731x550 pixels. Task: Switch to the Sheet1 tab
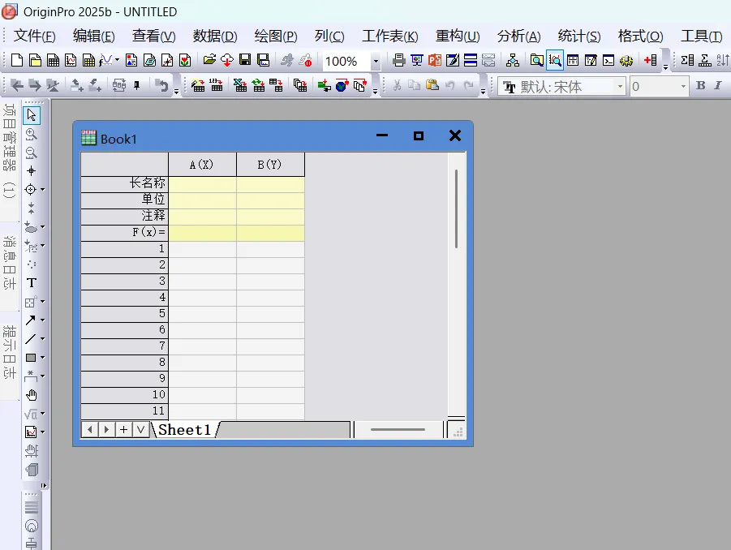pos(185,429)
